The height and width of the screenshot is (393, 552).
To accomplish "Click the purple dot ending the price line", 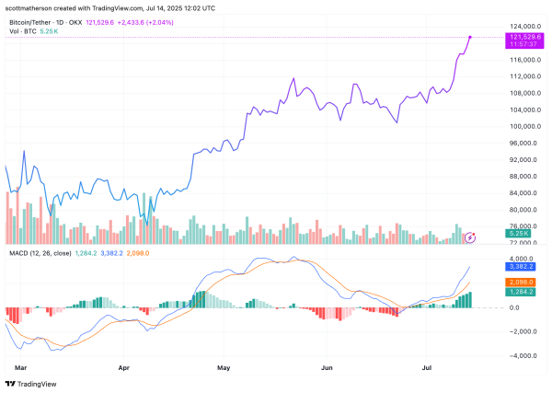I will 470,37.
